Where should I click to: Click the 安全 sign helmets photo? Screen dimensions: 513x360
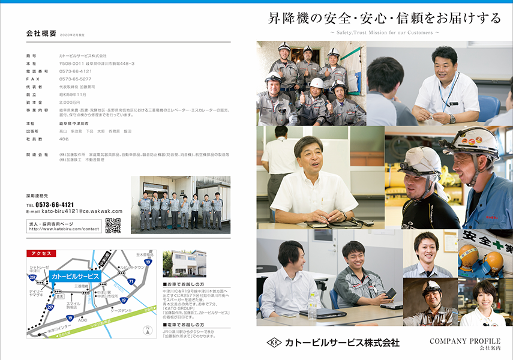pyautogui.click(x=485, y=254)
